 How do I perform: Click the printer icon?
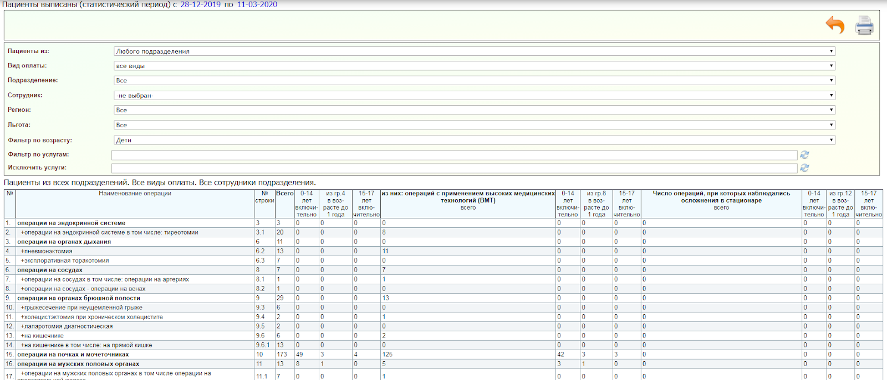(x=864, y=25)
